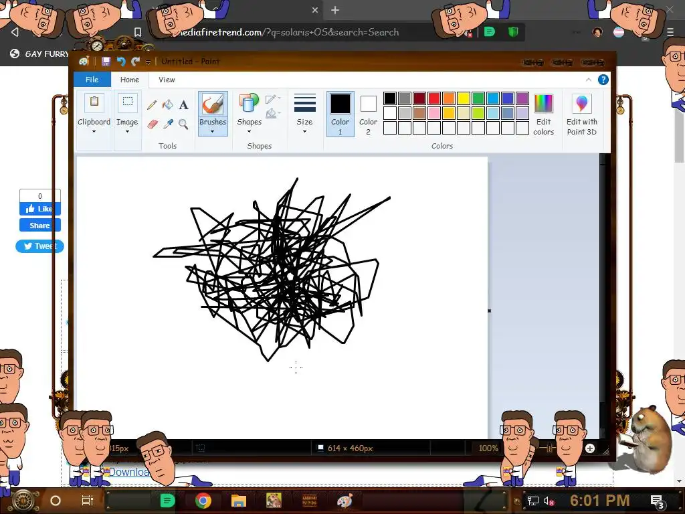Viewport: 685px width, 514px height.
Task: Click the browser back arrow
Action: tap(15, 32)
